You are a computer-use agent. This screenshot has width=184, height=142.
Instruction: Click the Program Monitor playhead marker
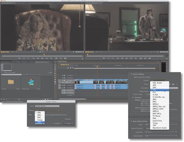[88, 55]
